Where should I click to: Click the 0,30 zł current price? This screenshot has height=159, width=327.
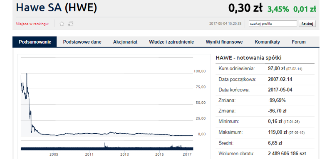point(245,8)
